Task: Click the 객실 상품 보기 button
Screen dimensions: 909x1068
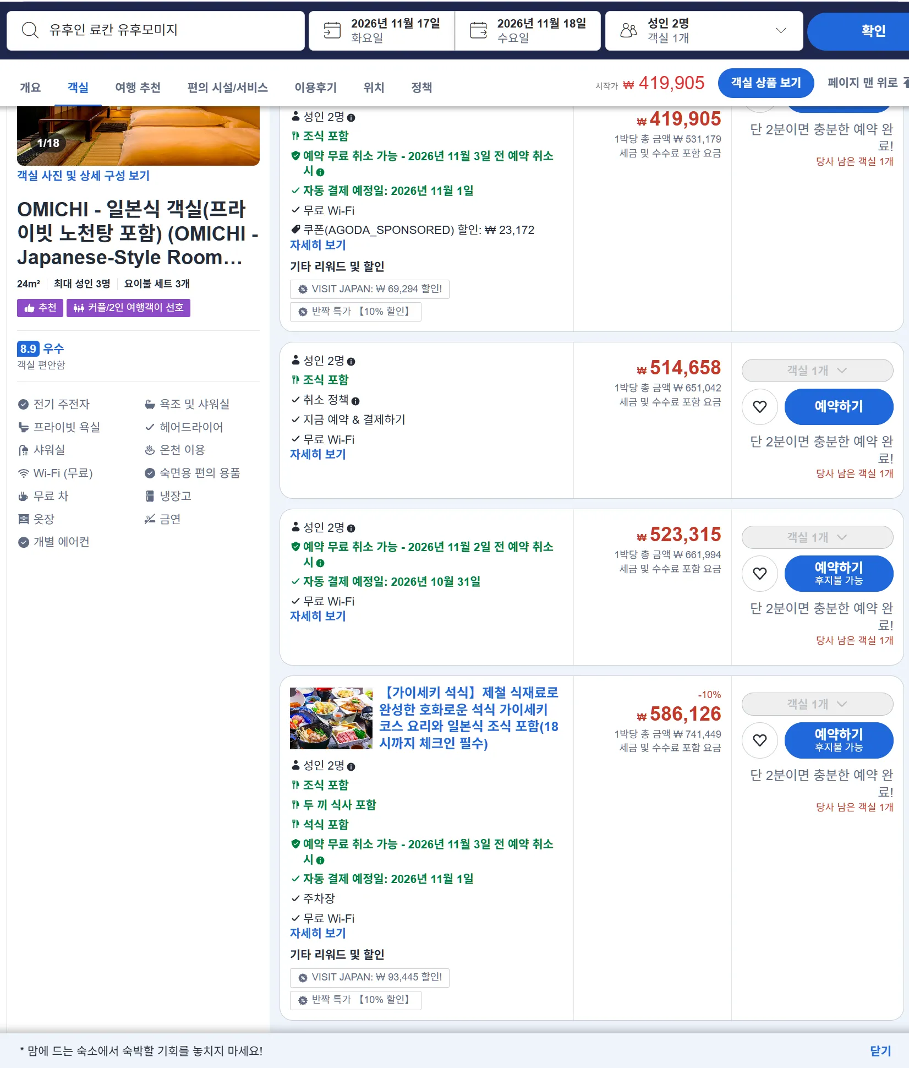Action: (765, 83)
